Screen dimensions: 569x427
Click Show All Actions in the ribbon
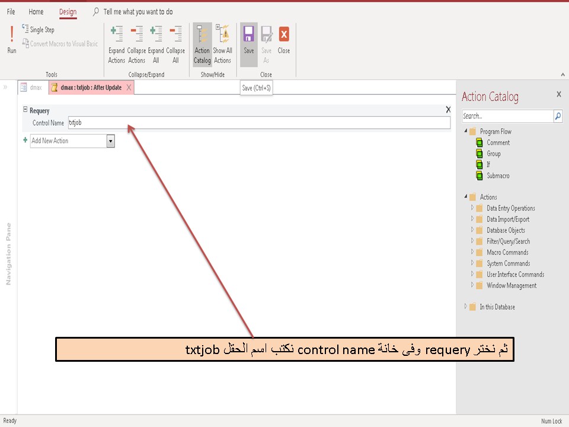pos(222,42)
